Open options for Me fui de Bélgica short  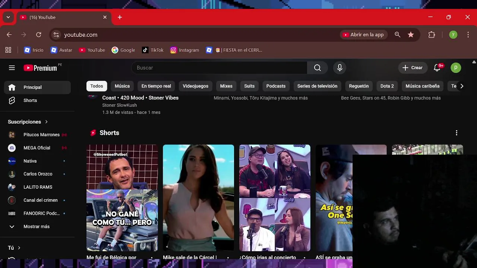tap(152, 257)
